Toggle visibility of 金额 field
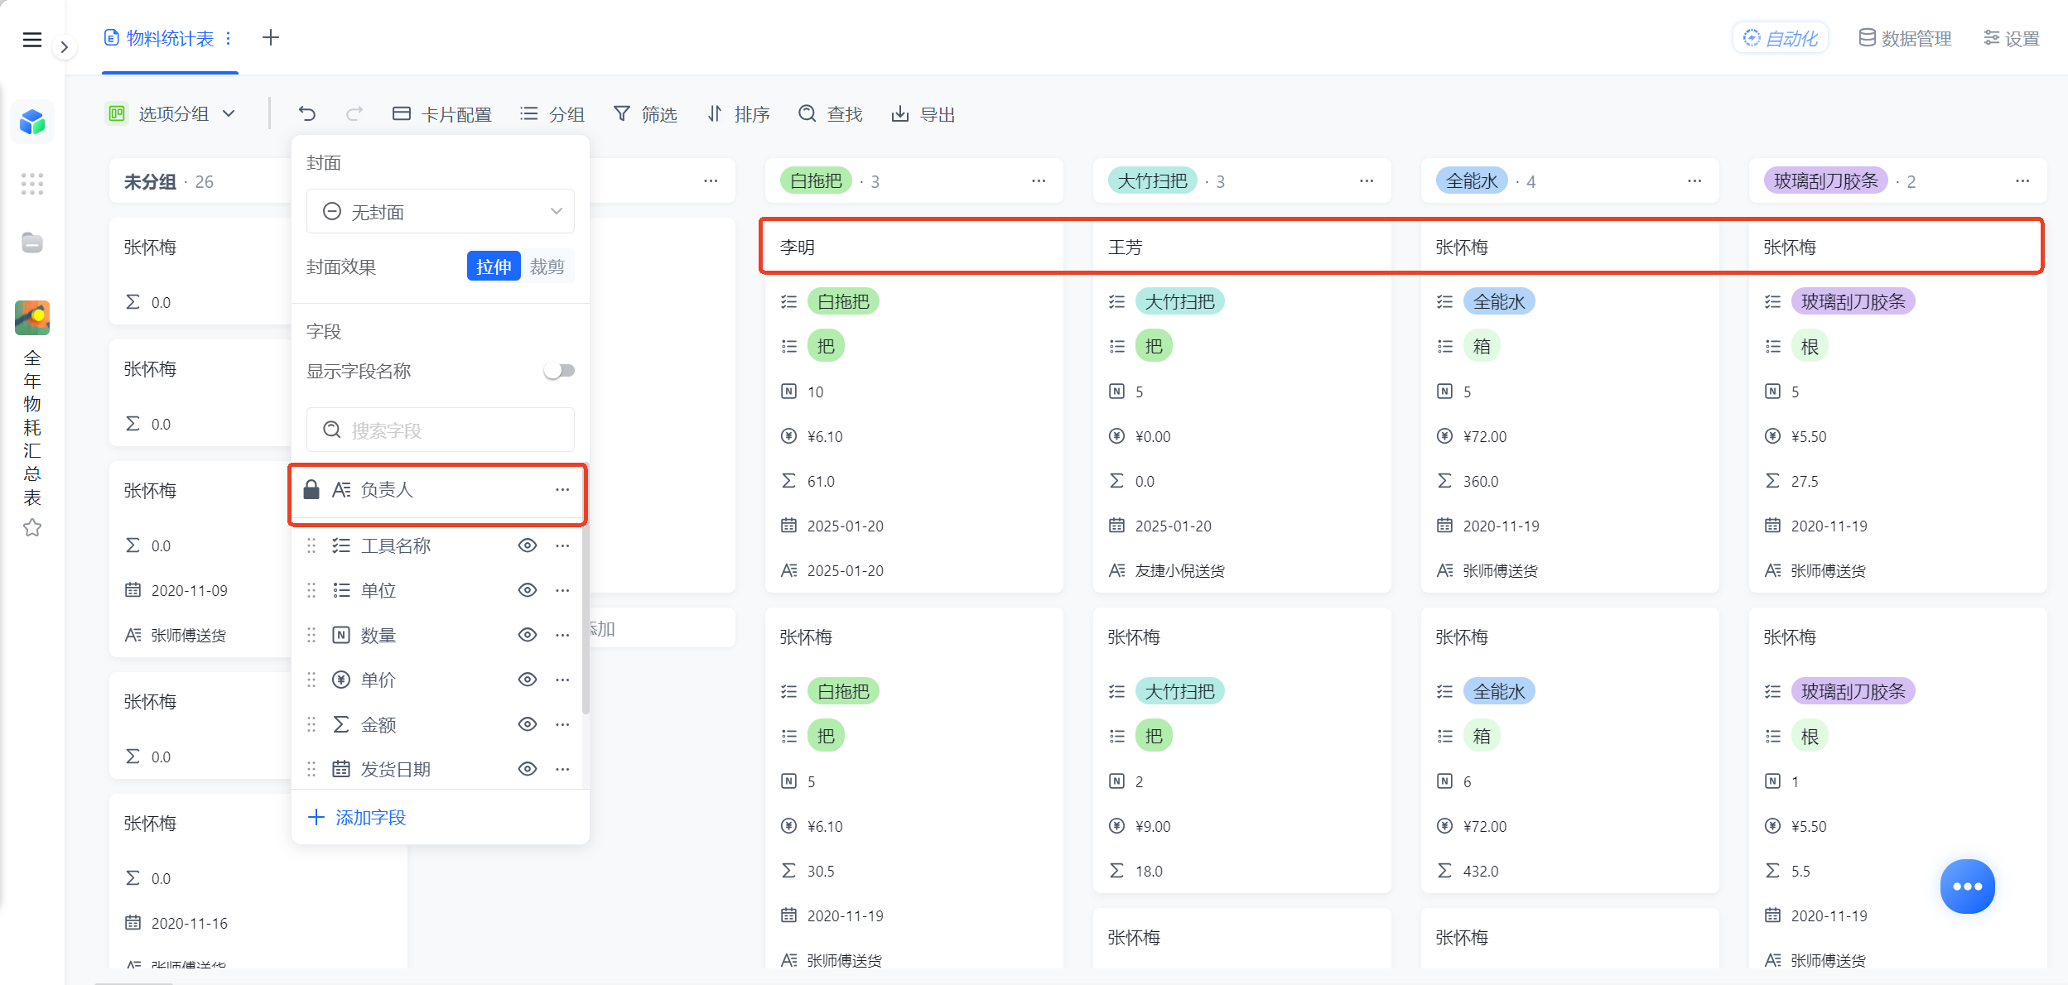The image size is (2068, 985). click(x=528, y=724)
